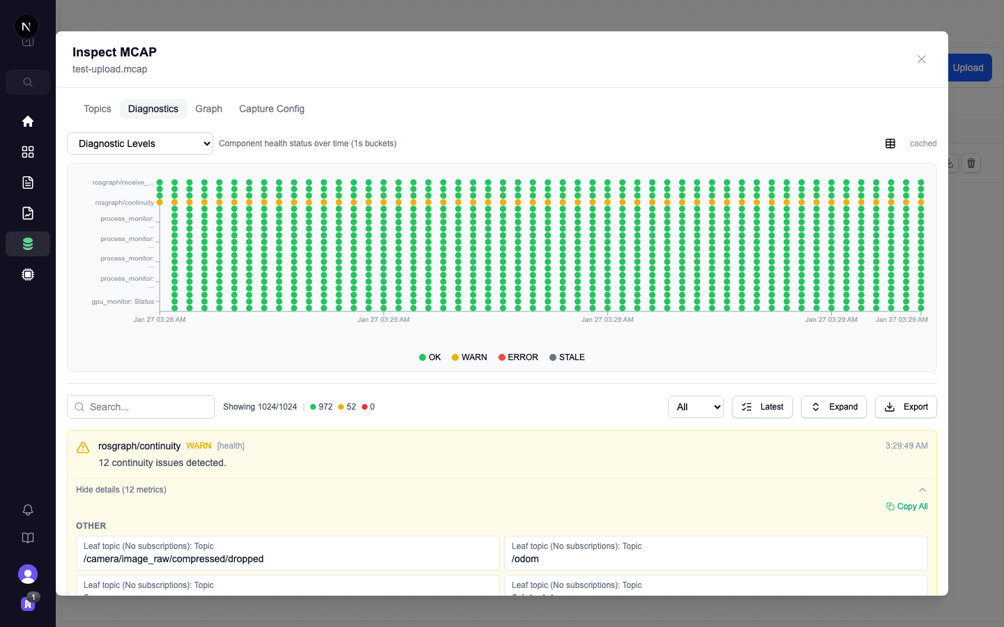
Task: Click the Upload button behind the dialog
Action: pos(968,68)
